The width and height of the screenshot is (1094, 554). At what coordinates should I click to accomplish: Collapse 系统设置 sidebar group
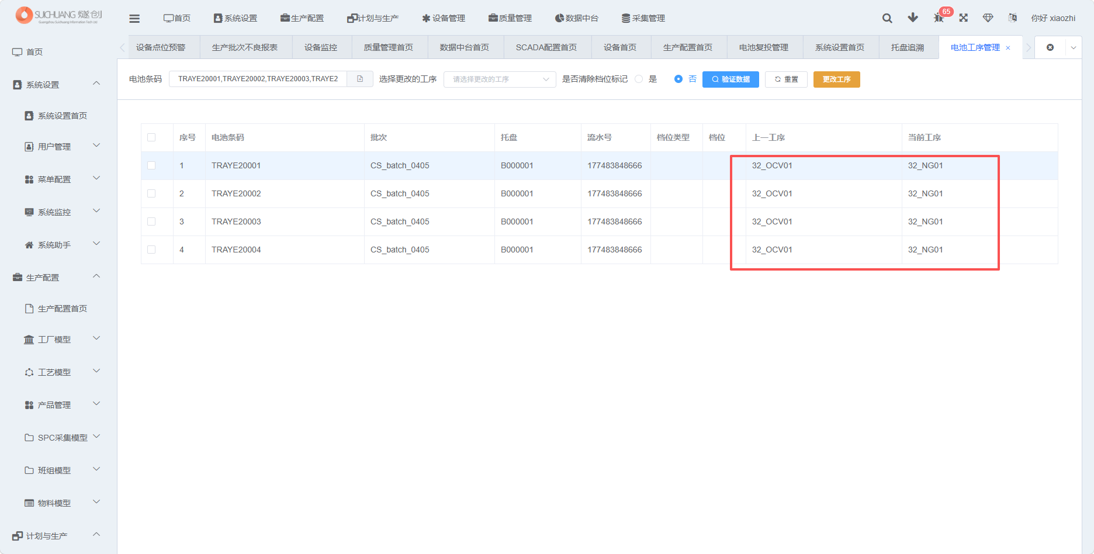(x=96, y=84)
